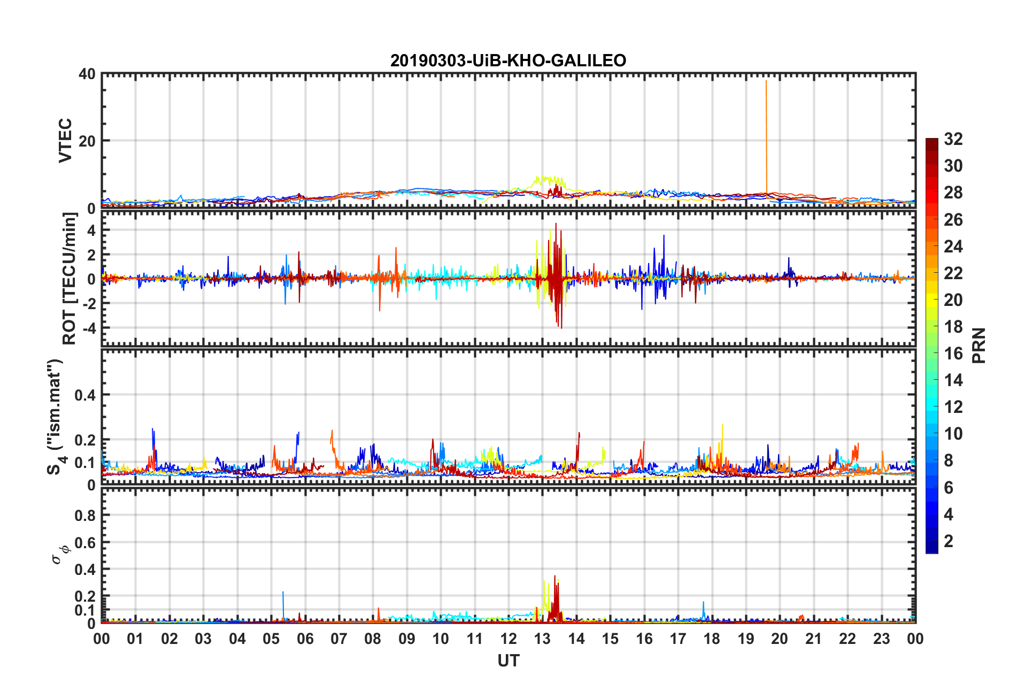This screenshot has height=691, width=1017.
Task: Click the 0.8 tick on the sigma-phi axis
Action: pyautogui.click(x=85, y=516)
